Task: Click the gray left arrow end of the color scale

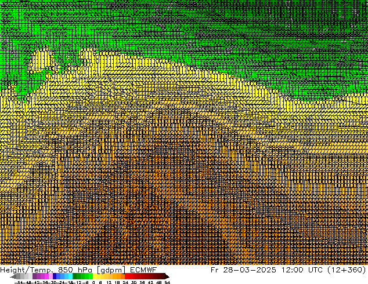Action: (13, 276)
